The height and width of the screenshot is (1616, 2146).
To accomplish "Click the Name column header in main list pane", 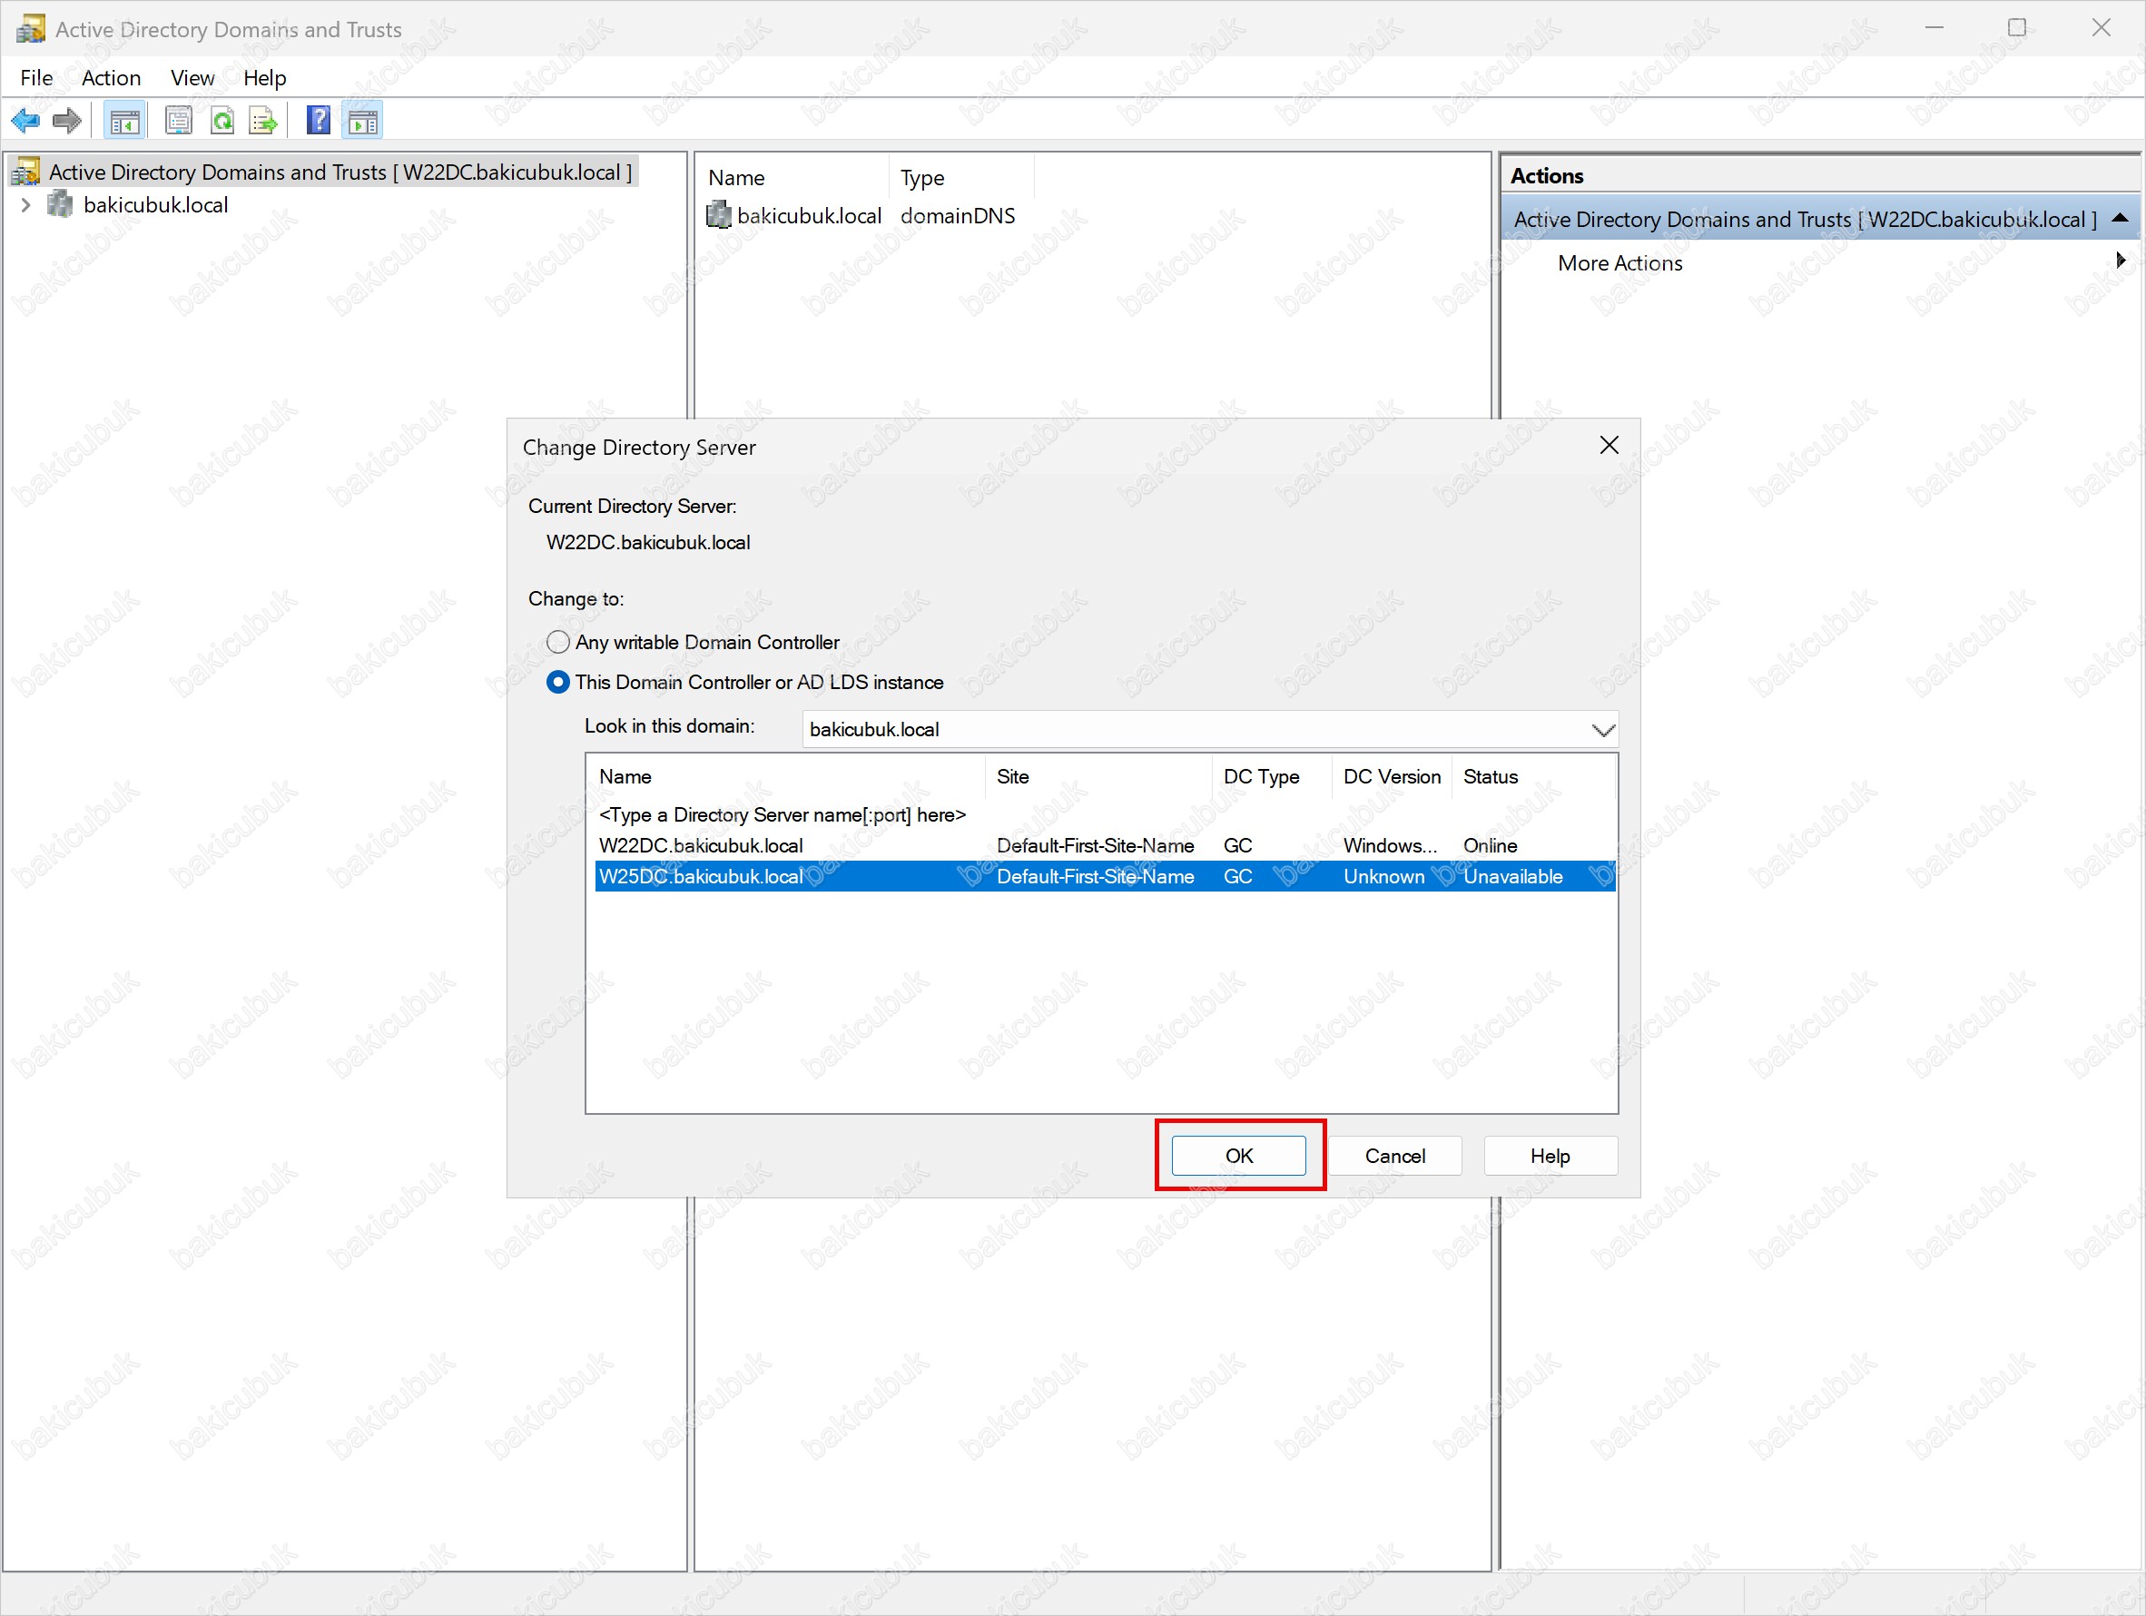I will 792,178.
